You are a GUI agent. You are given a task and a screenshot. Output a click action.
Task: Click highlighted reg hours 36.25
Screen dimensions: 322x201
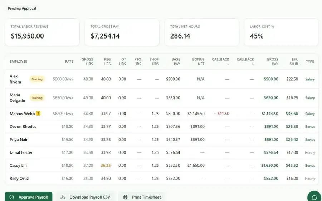pyautogui.click(x=106, y=165)
